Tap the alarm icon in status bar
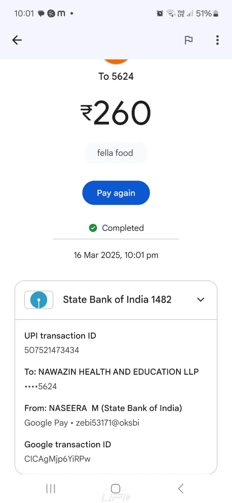The image size is (232, 503). point(160,14)
